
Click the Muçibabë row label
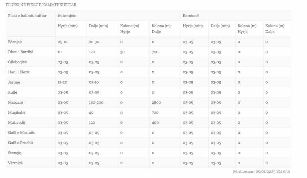tap(17, 113)
